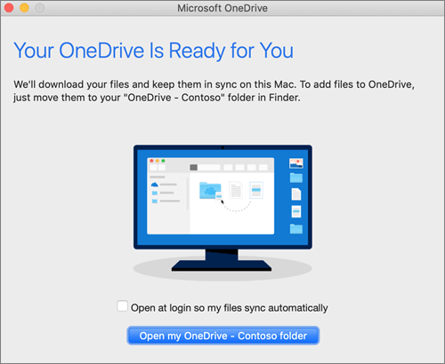The image size is (445, 364).
Task: Click the description paragraph mentioning Finder
Action: tap(214, 91)
